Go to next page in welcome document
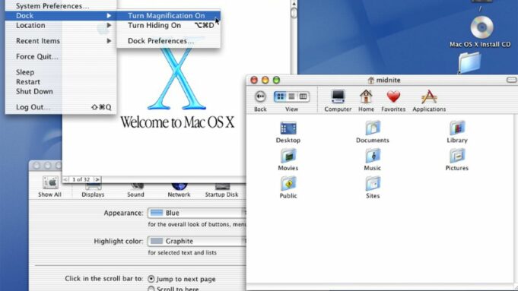Screen dimensions: 518x291 [97, 179]
